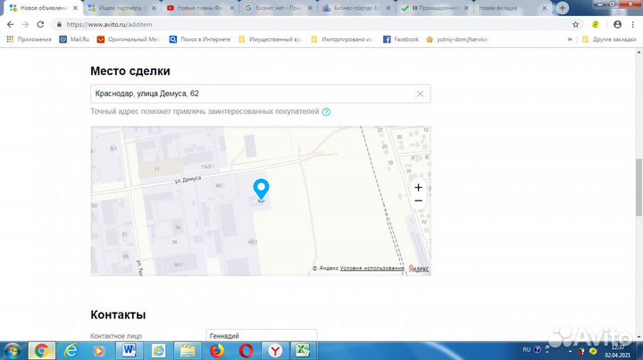The width and height of the screenshot is (643, 360).
Task: Bookmark this page with the star icon
Action: pyautogui.click(x=576, y=25)
